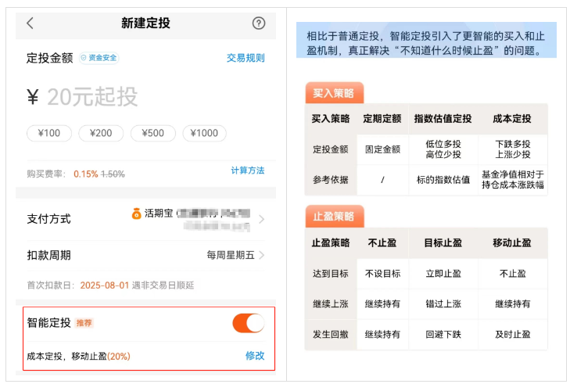This screenshot has width=570, height=384.
Task: Choose the ¥100 preset amount
Action: click(x=49, y=133)
